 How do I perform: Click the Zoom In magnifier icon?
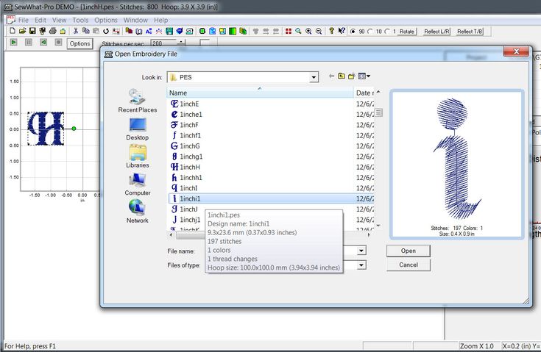308,32
